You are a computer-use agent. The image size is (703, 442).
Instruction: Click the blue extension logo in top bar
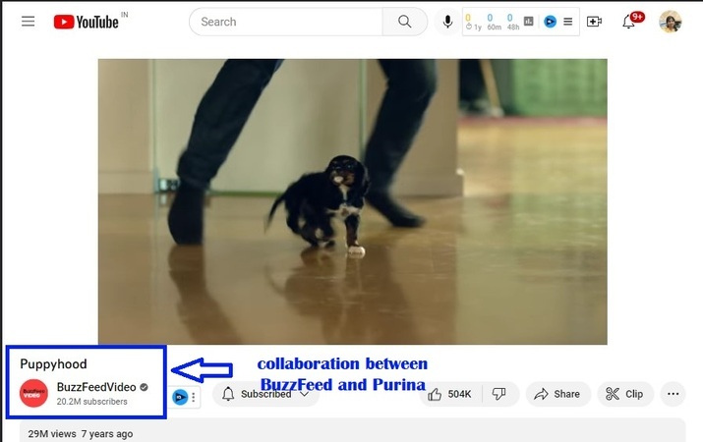pos(551,22)
